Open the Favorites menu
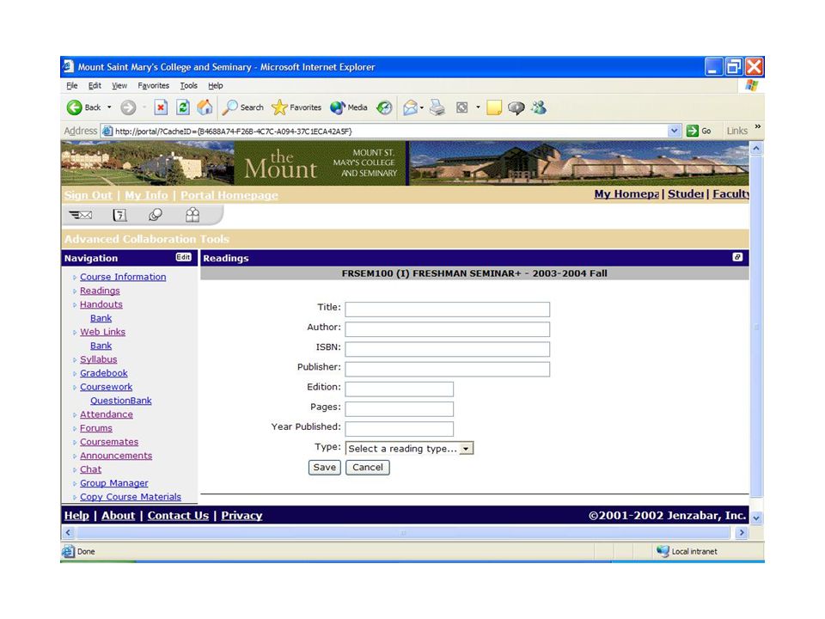 pyautogui.click(x=154, y=85)
